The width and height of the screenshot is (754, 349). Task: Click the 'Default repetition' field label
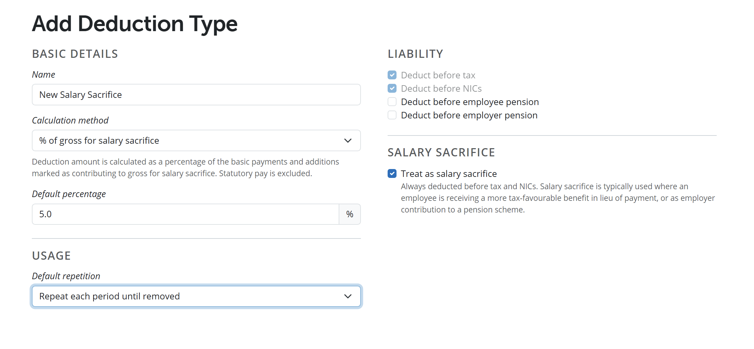point(66,276)
